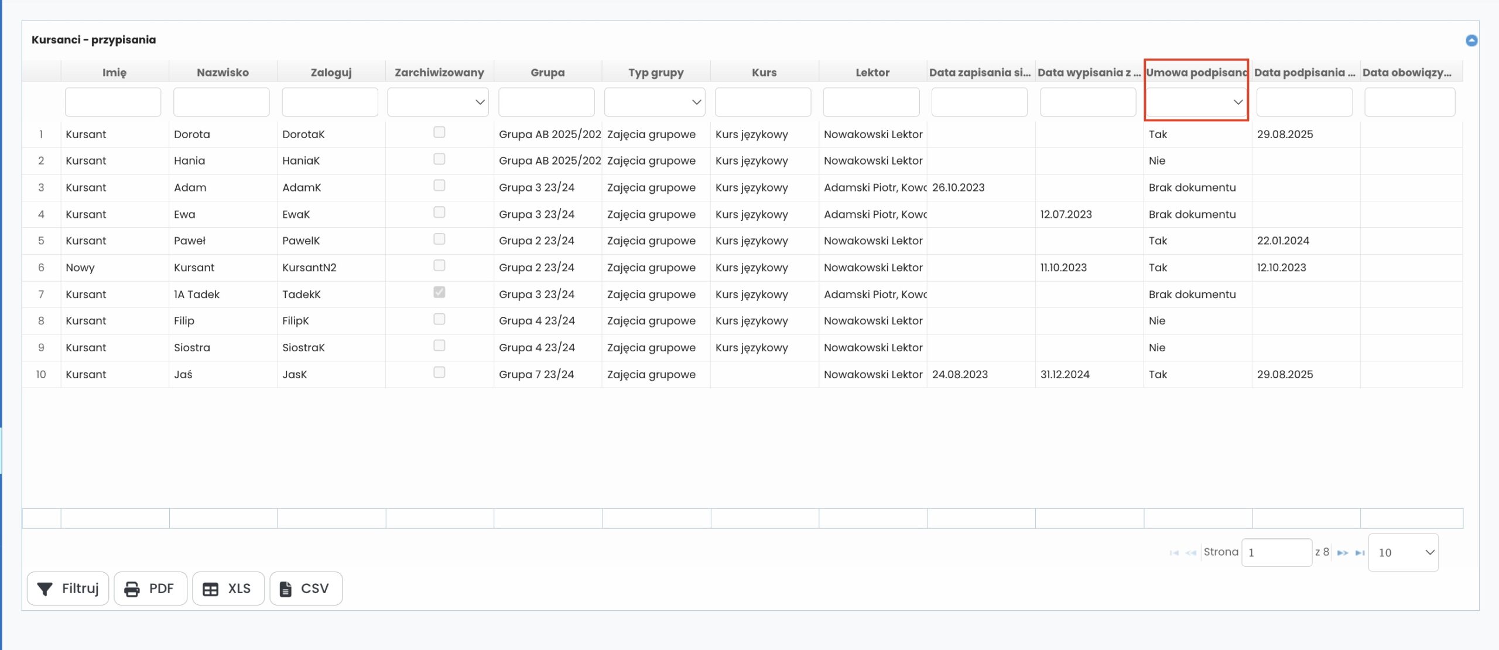The width and height of the screenshot is (1499, 650).
Task: Sort by Nazwisko column header
Action: [x=223, y=73]
